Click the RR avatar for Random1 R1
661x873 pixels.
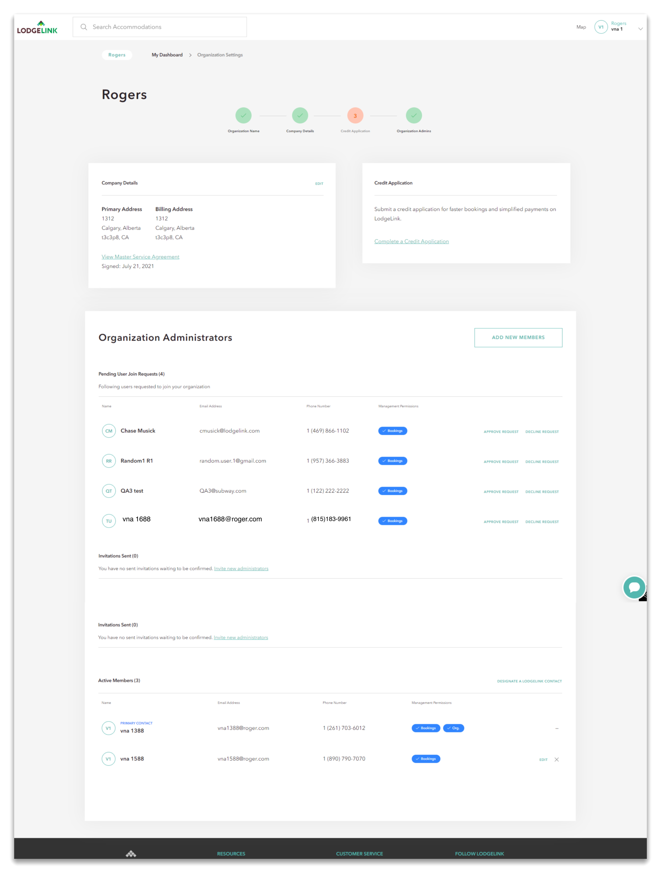(x=109, y=461)
